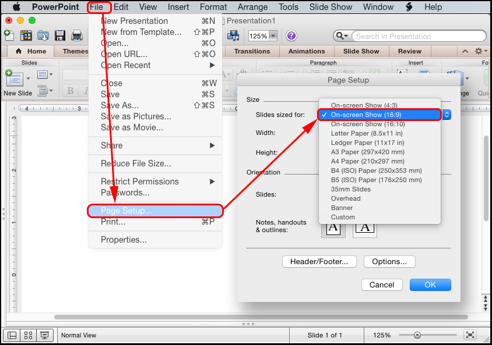Click Fit slide to window icon

[x=470, y=335]
